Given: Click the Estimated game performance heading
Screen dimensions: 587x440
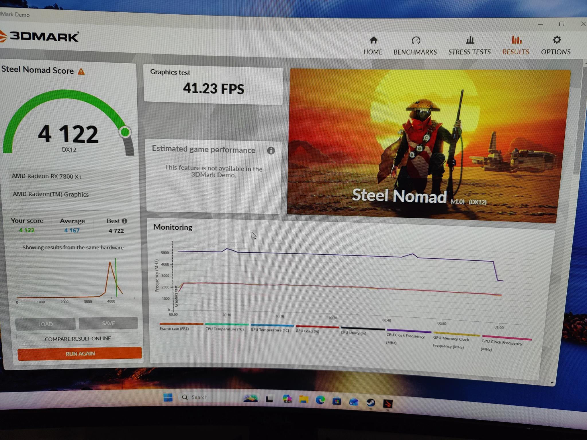Looking at the screenshot, I should click(204, 150).
